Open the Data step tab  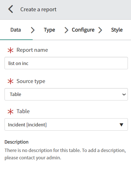click(x=16, y=30)
